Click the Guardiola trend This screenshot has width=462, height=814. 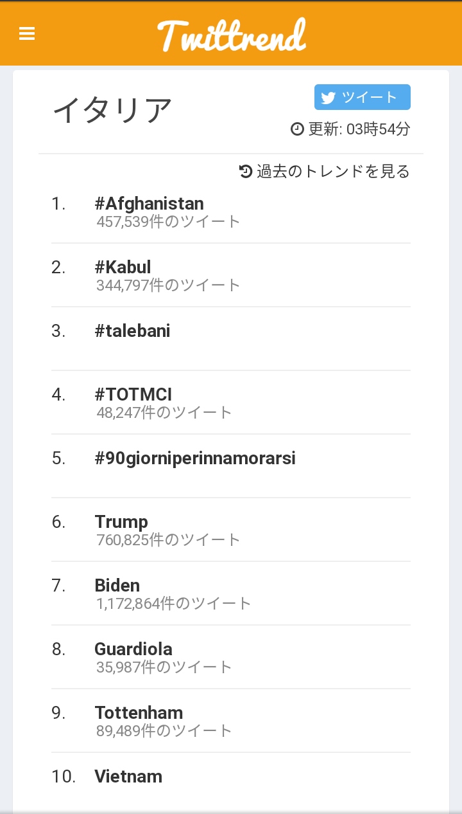(x=133, y=649)
